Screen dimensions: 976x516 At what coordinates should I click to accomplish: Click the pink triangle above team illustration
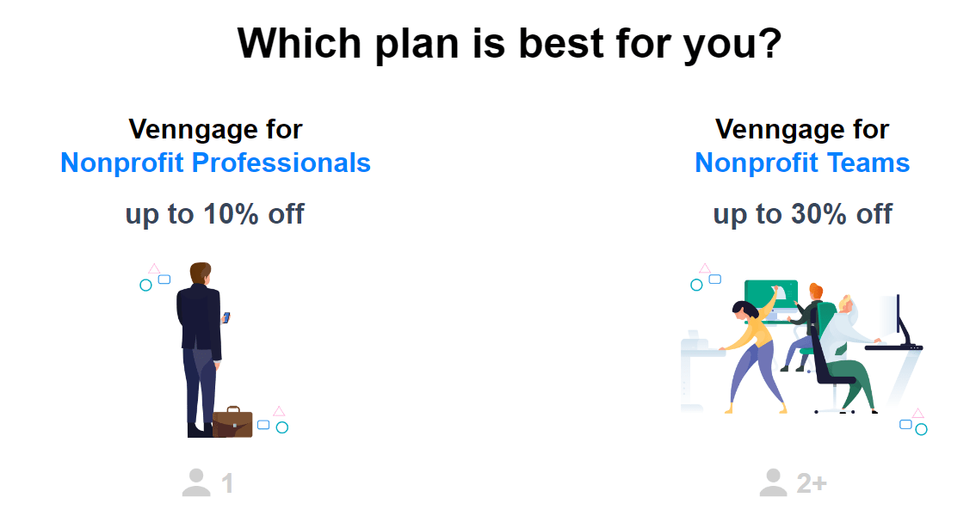(705, 268)
